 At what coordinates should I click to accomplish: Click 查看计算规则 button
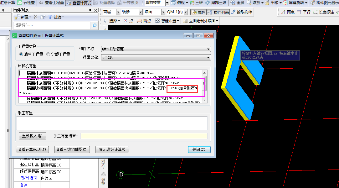(32, 149)
